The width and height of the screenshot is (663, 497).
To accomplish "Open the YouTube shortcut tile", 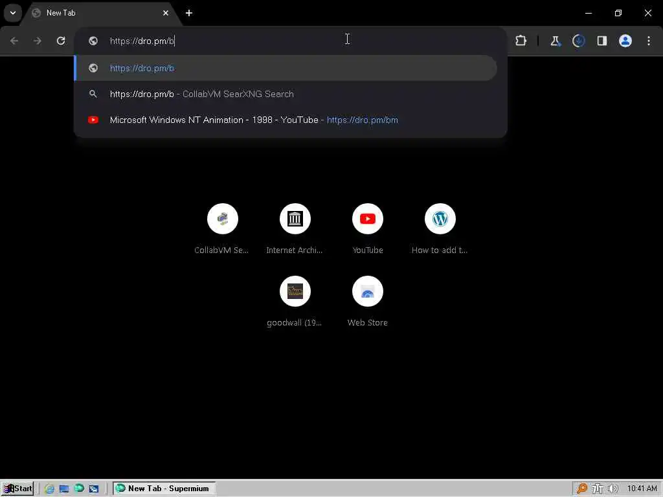I will [x=368, y=229].
